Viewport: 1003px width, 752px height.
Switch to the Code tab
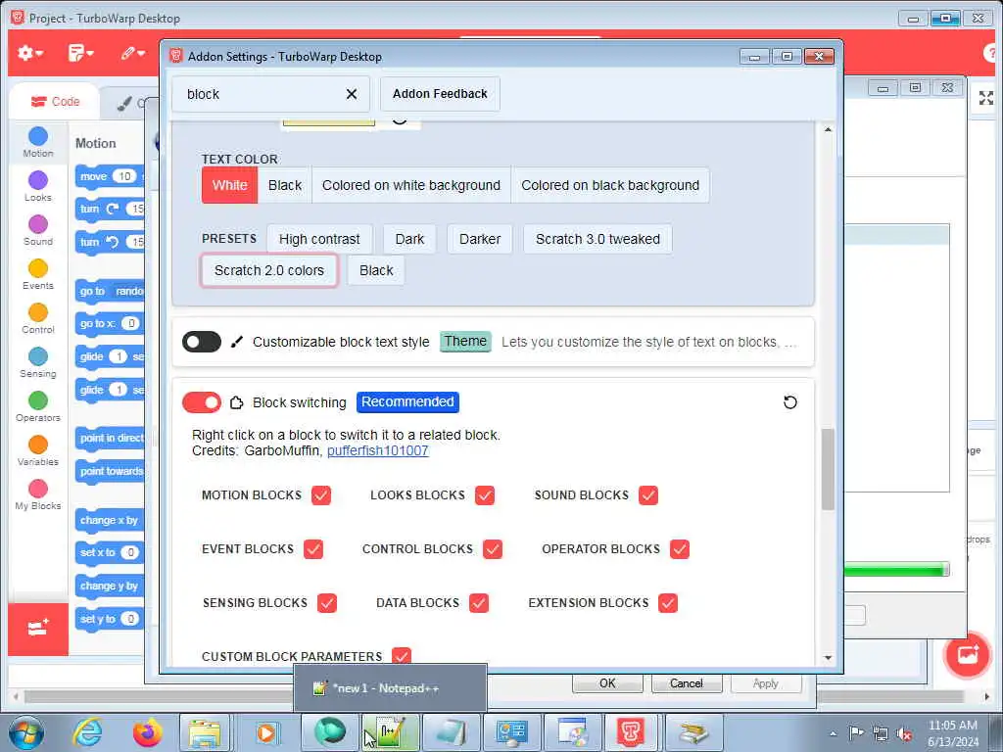pyautogui.click(x=56, y=102)
